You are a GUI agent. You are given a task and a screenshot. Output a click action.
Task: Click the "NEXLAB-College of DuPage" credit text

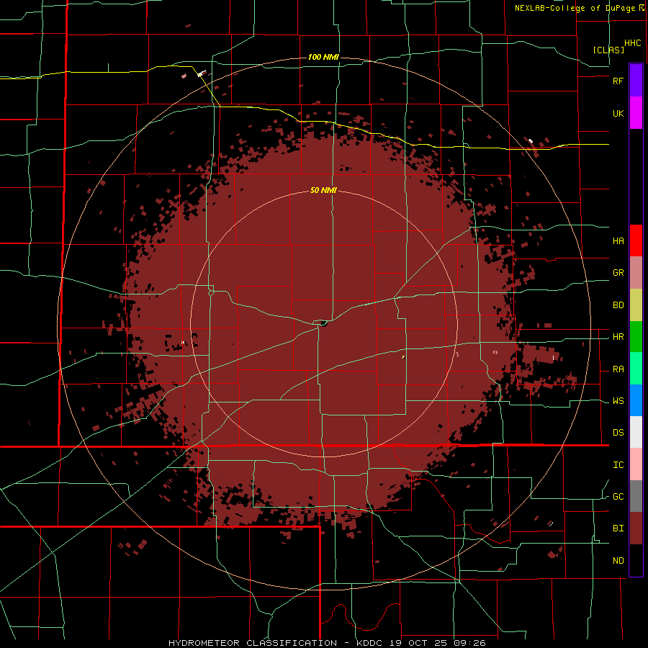pos(575,8)
